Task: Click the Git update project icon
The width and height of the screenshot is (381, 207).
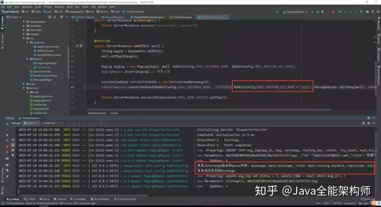Action: 346,12
